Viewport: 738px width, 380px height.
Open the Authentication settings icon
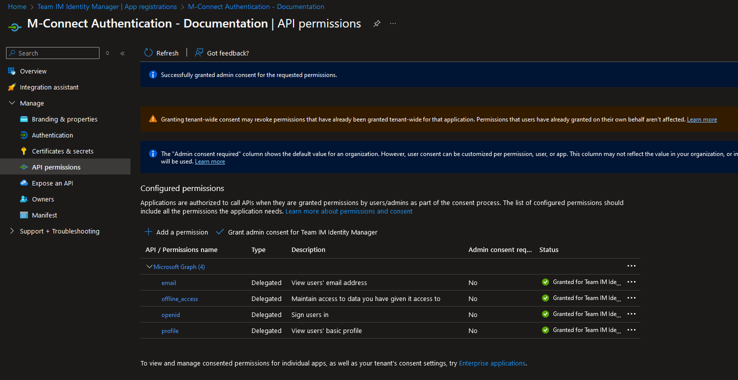coord(24,134)
